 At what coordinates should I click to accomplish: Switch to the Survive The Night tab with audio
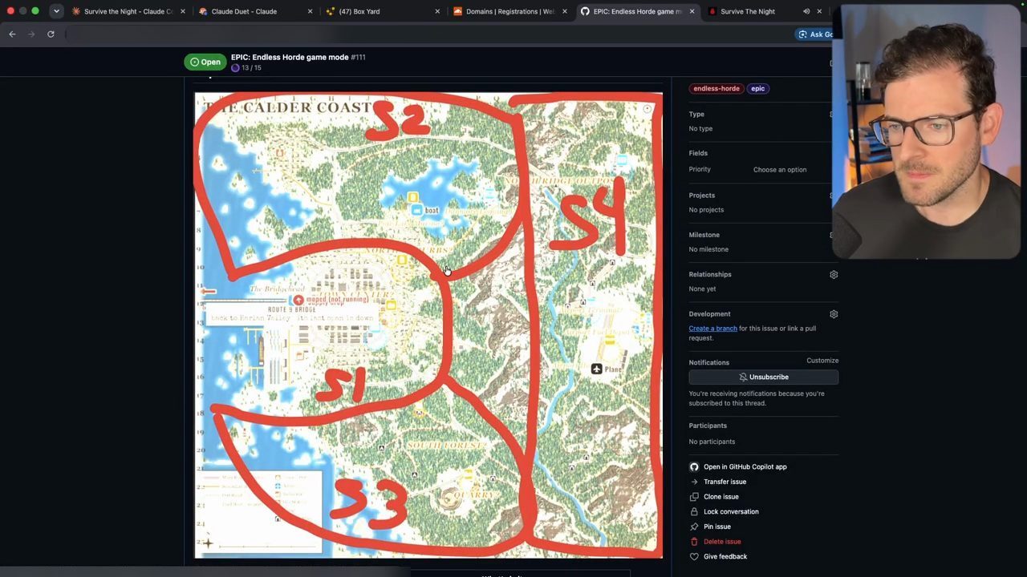point(748,11)
